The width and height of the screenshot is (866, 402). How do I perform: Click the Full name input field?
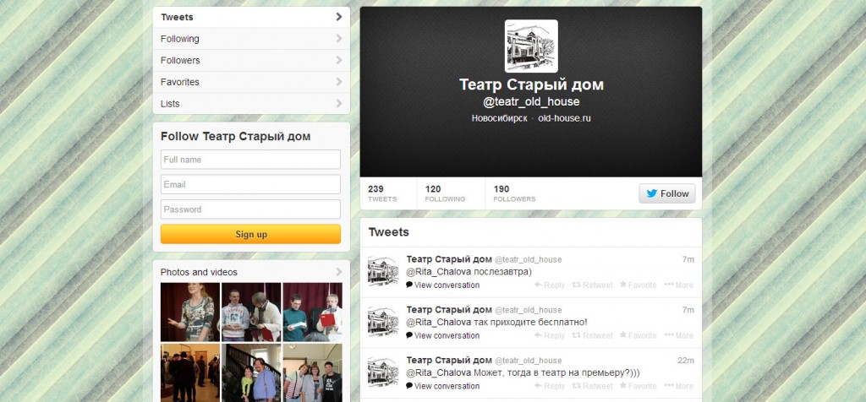click(x=250, y=160)
